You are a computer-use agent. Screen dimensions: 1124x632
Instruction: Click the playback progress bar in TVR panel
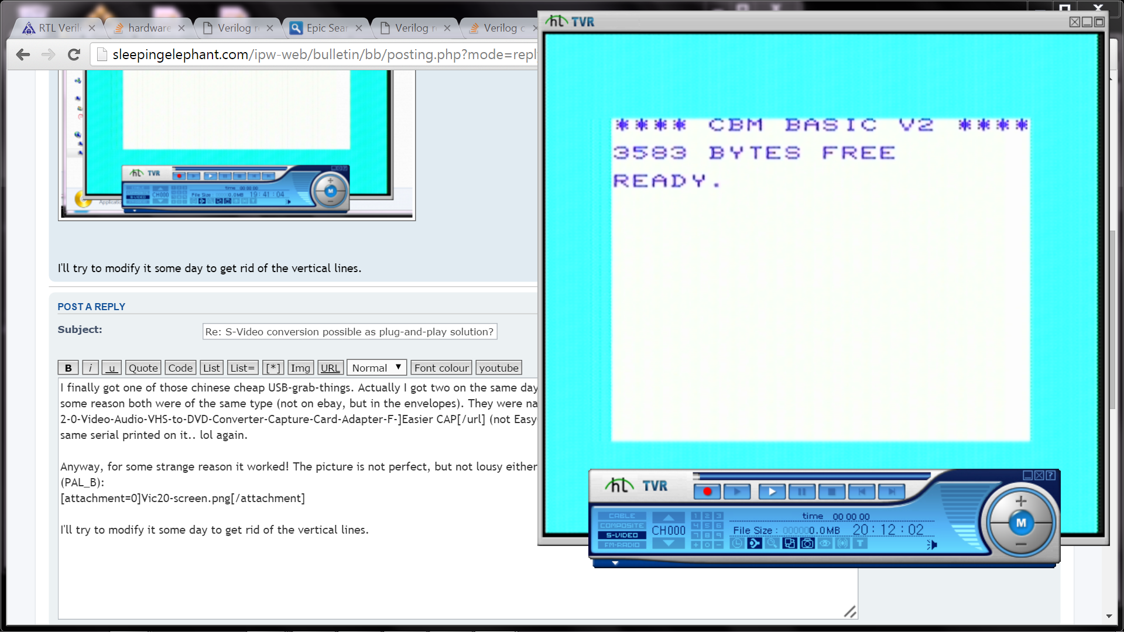pyautogui.click(x=812, y=476)
